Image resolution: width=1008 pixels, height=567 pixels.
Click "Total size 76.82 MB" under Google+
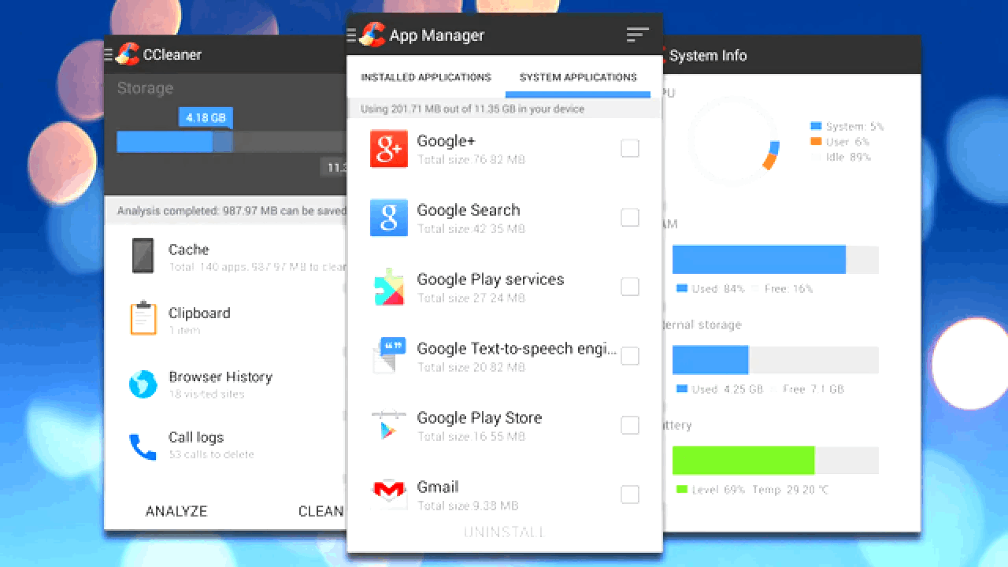click(x=471, y=159)
